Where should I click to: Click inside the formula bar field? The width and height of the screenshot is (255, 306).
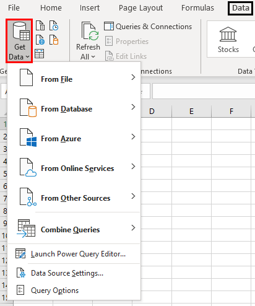click(204, 91)
